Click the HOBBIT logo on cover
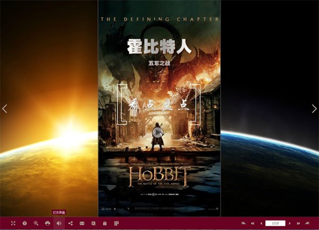The height and width of the screenshot is (230, 319). tap(159, 176)
